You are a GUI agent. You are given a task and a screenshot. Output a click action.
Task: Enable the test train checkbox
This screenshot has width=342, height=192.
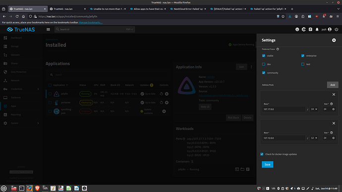tap(303, 64)
